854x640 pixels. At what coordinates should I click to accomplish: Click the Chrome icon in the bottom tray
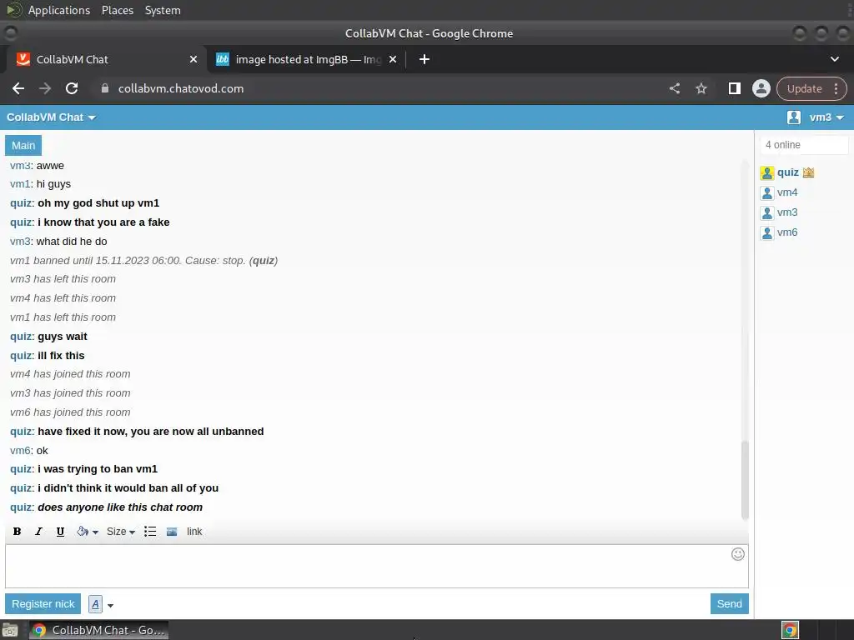790,630
